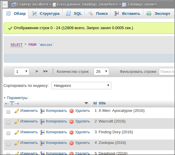175x155 pixels.
Task: Click the green success checkmark icon
Action: [10, 28]
